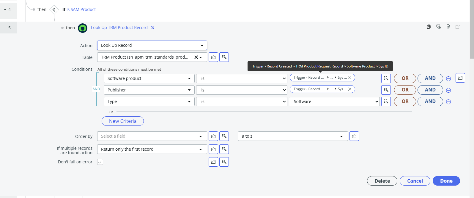Click the Delete button
This screenshot has height=198, width=474.
pos(382,181)
